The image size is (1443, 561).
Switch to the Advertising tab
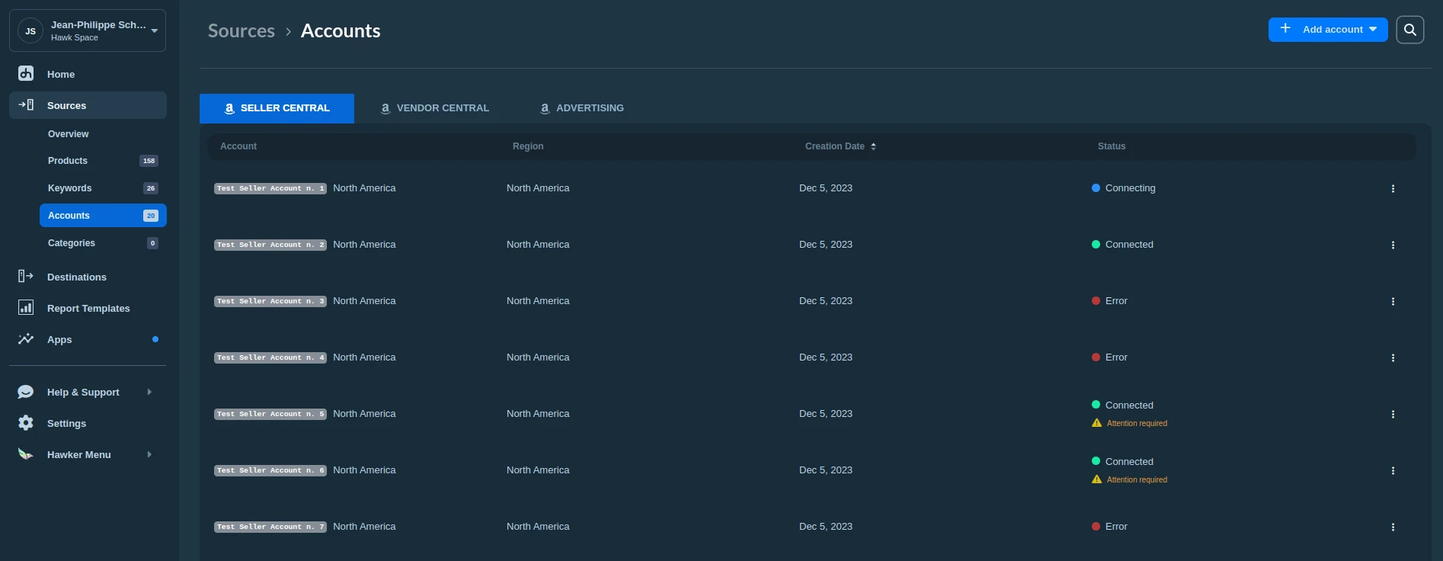click(x=582, y=108)
